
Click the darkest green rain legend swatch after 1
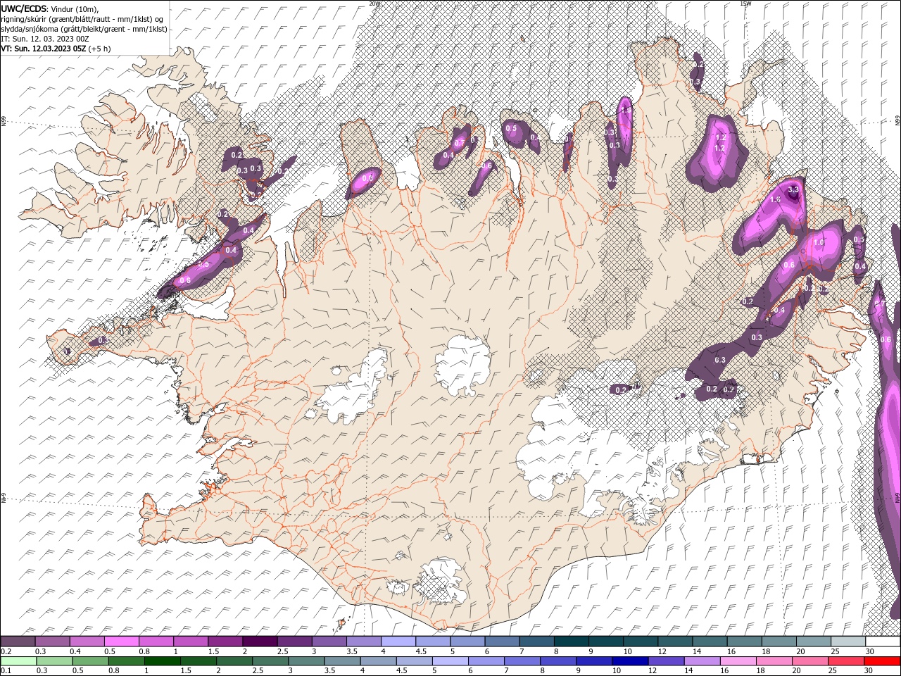162,661
